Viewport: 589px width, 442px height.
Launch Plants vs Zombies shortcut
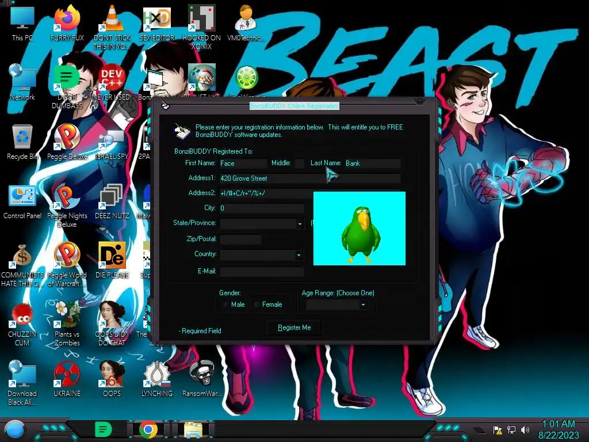[67, 324]
